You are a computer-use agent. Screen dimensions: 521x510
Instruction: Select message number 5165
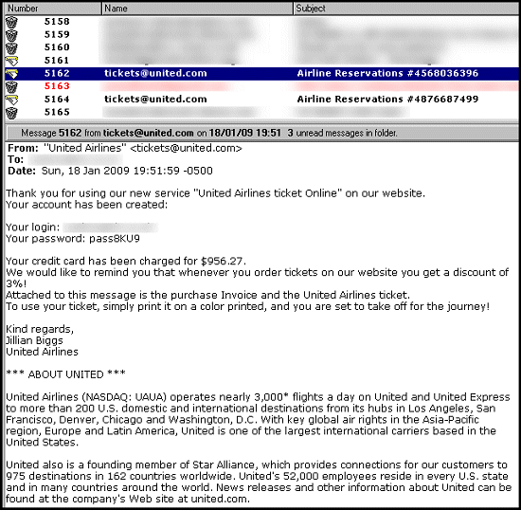pyautogui.click(x=57, y=113)
